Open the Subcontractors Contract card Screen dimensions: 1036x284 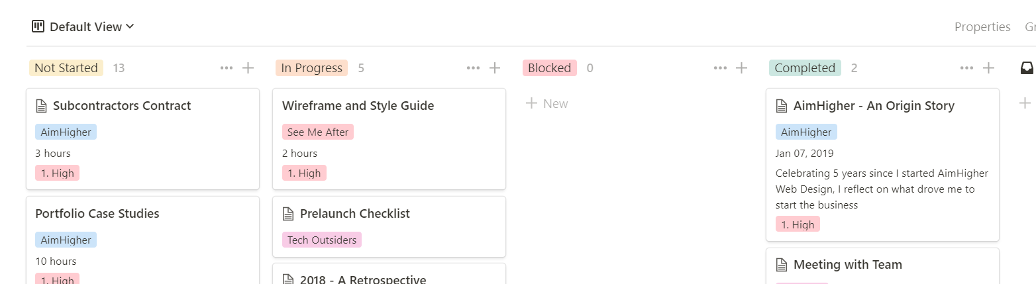tap(122, 106)
